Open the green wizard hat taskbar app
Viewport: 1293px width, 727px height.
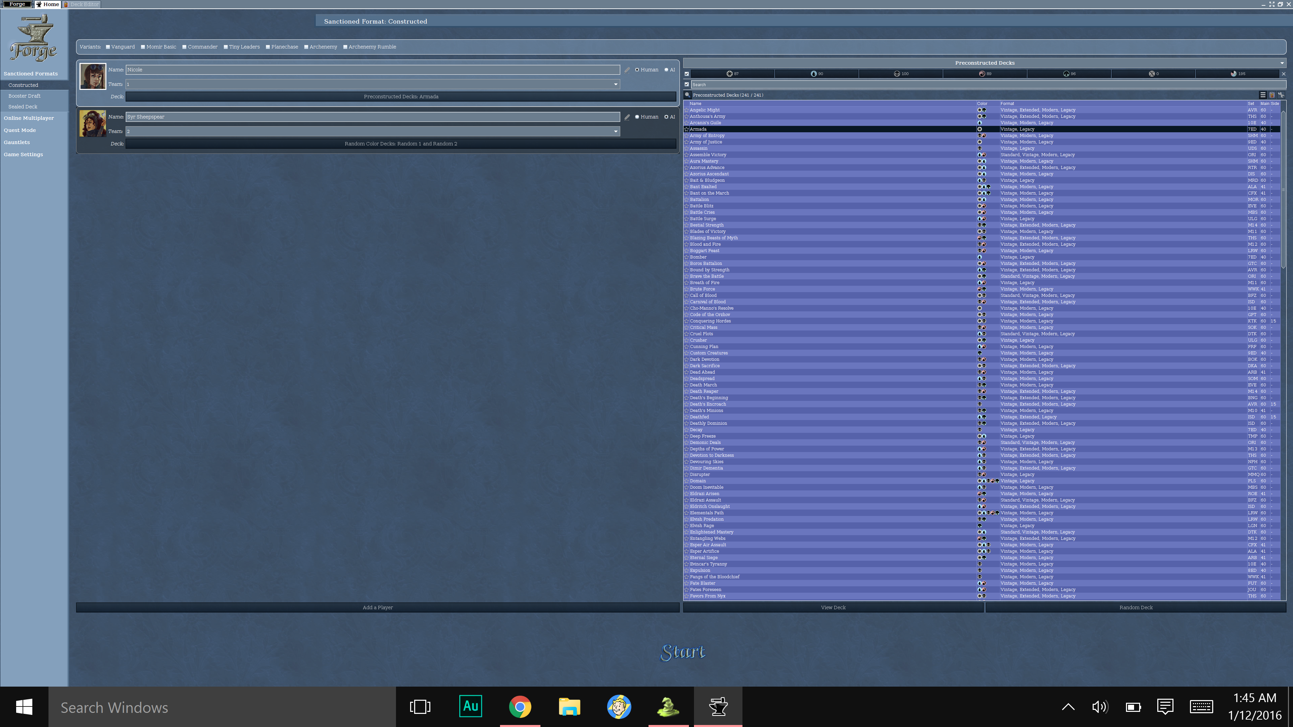tap(668, 706)
